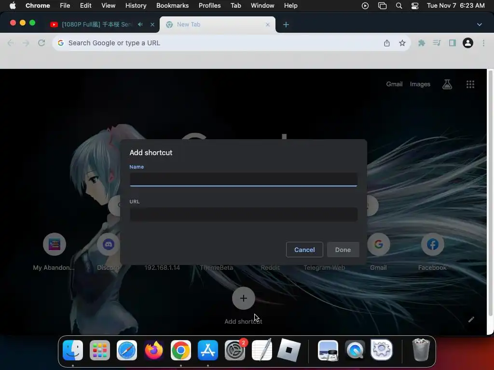Bookmark this tab with the star icon

[x=402, y=43]
